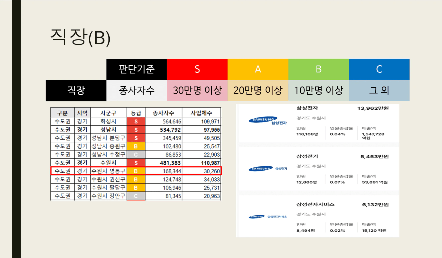Click the 직장(B) slide title
This screenshot has width=442, height=258.
click(80, 37)
